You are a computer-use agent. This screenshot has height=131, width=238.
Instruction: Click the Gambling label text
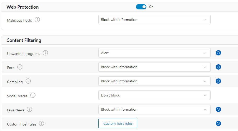point(15,82)
